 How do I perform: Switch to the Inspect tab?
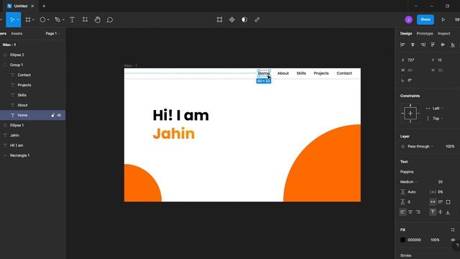tap(443, 34)
